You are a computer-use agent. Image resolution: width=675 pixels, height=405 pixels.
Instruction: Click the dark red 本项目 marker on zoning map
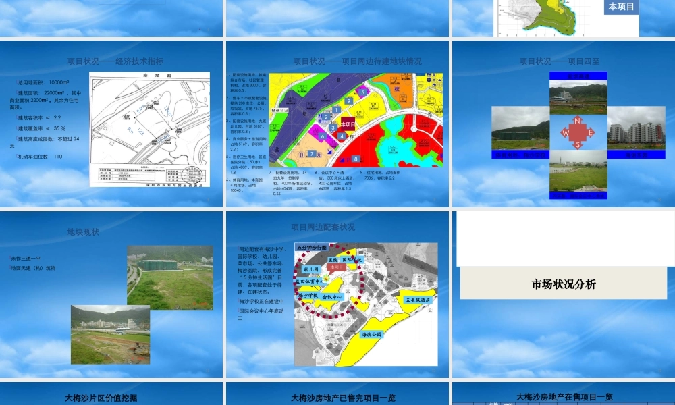click(348, 124)
